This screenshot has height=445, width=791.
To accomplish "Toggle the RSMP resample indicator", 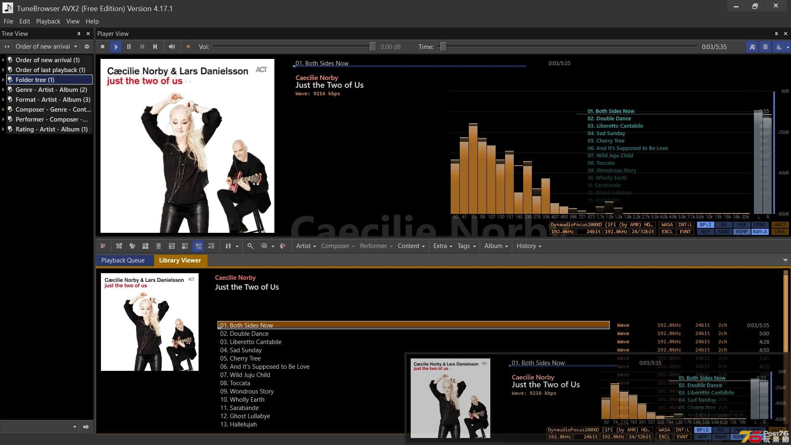I will (x=742, y=232).
